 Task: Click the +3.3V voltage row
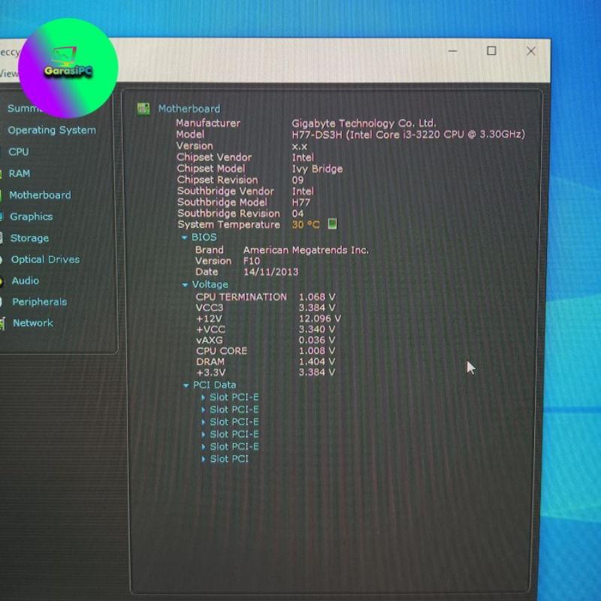tap(266, 372)
